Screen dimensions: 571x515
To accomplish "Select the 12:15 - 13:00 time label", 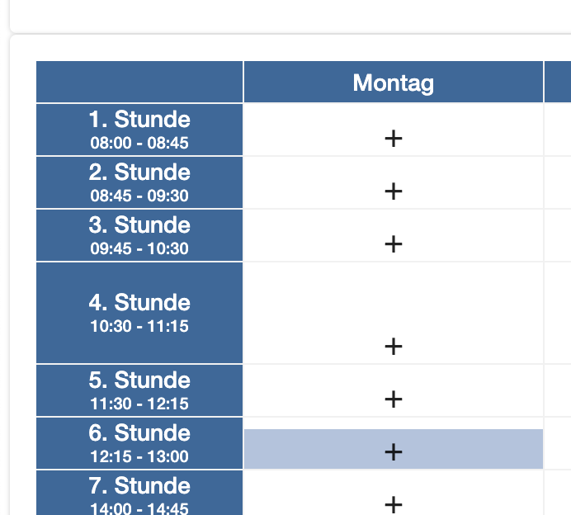I will pyautogui.click(x=139, y=456).
